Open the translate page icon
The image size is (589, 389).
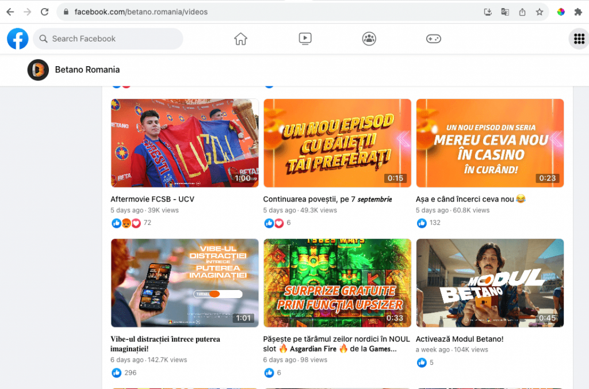pos(505,12)
